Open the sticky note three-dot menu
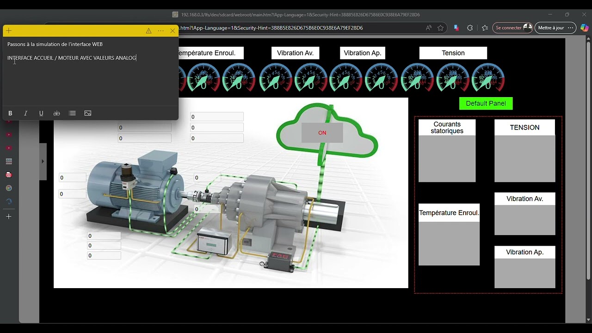The image size is (592, 333). point(160,31)
